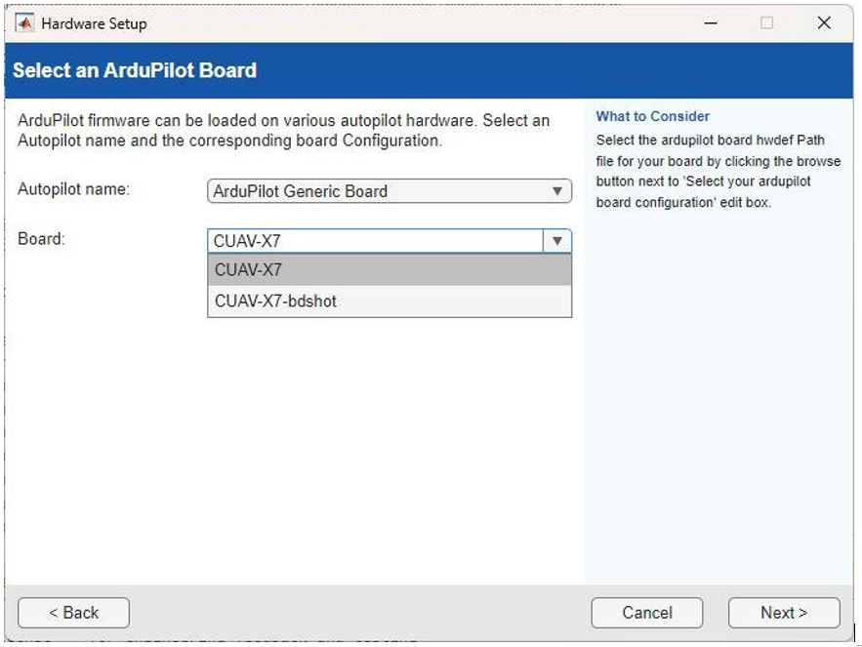Click the MATLAB logo in title bar
The height and width of the screenshot is (647, 862).
[x=25, y=22]
